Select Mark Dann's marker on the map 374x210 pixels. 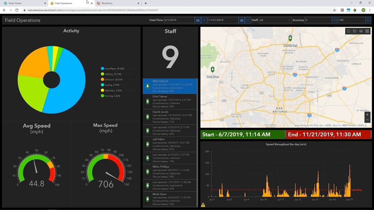coord(212,69)
